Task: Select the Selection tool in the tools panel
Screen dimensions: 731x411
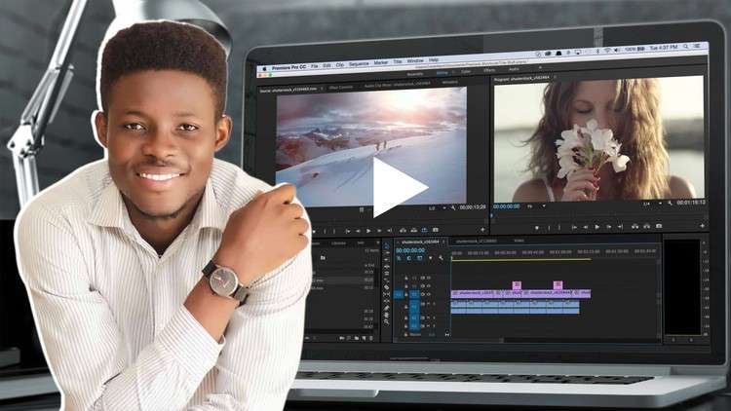Action: [387, 245]
